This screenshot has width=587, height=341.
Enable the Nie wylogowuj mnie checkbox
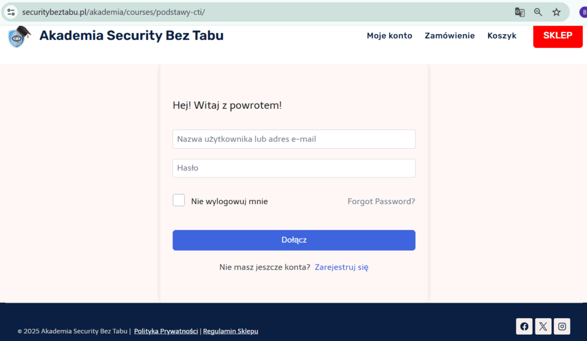point(179,200)
